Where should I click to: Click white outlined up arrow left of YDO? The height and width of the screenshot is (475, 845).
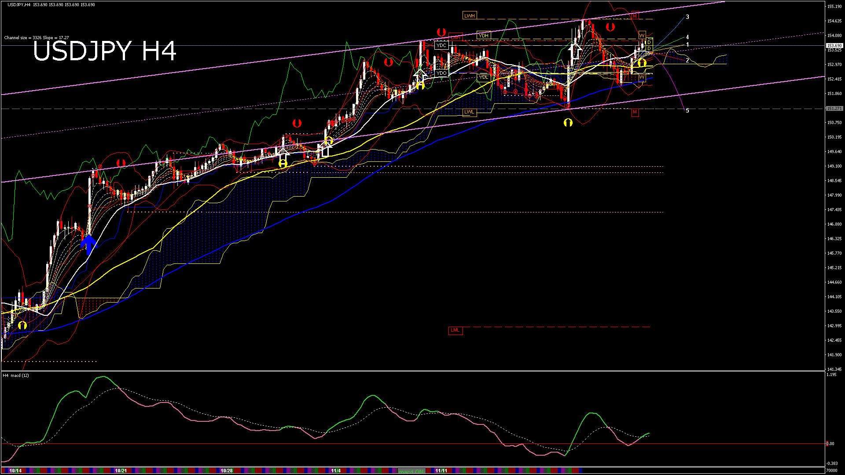421,76
